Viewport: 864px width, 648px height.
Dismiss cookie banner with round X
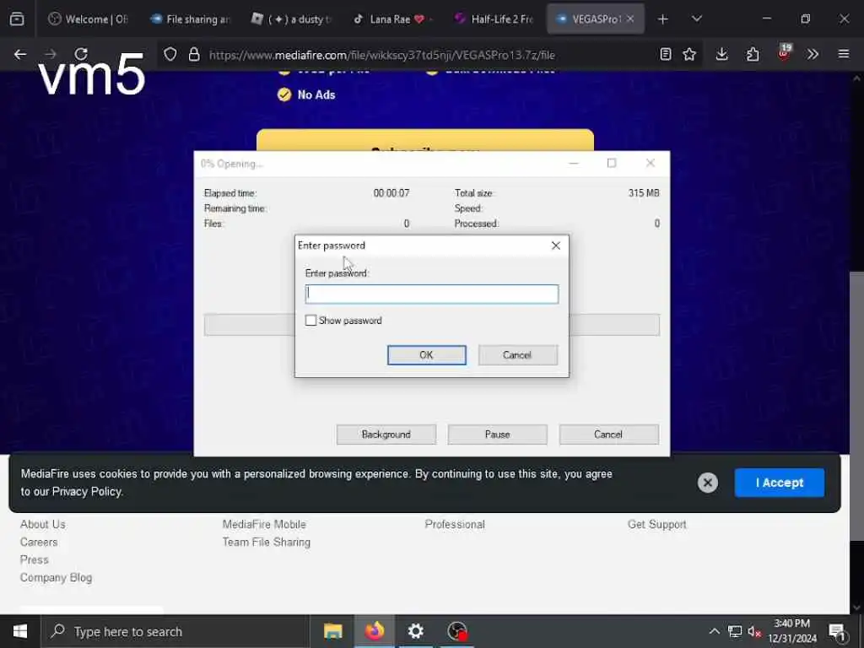coord(708,483)
